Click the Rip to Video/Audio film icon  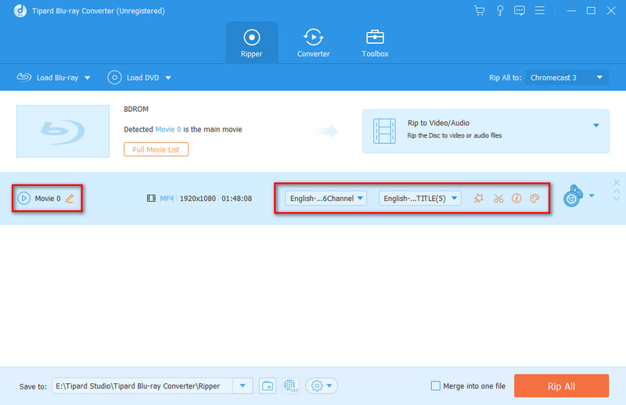coord(384,131)
